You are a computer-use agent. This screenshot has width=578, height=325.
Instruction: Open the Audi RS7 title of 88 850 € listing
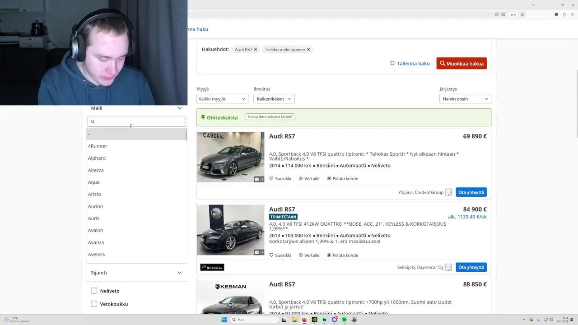(x=282, y=284)
